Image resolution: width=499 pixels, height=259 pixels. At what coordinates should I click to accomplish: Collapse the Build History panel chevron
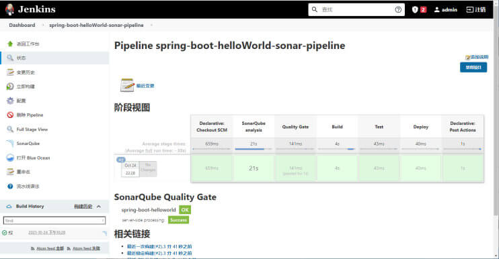tap(99, 206)
